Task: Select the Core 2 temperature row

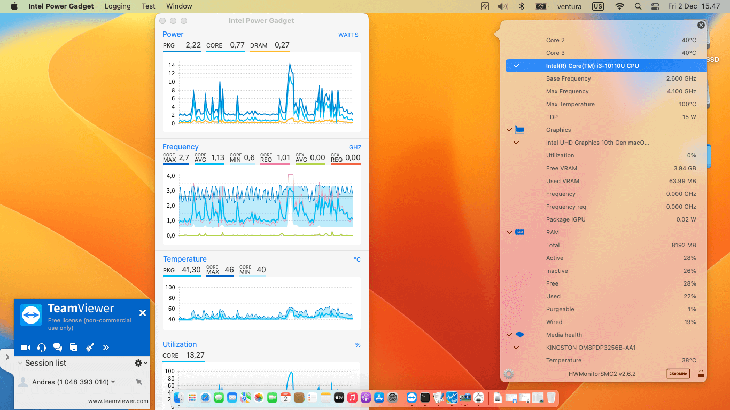Action: [606, 40]
